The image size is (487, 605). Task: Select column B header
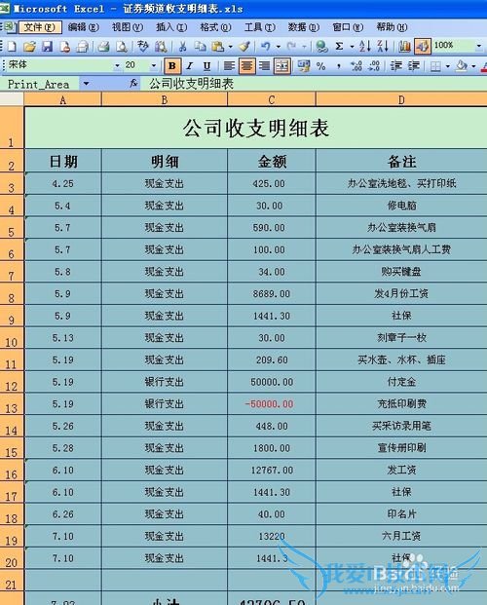coord(165,100)
